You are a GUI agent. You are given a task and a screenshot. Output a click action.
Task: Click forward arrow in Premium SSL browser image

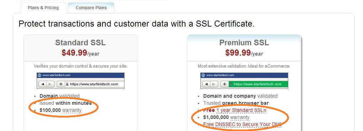[214, 84]
